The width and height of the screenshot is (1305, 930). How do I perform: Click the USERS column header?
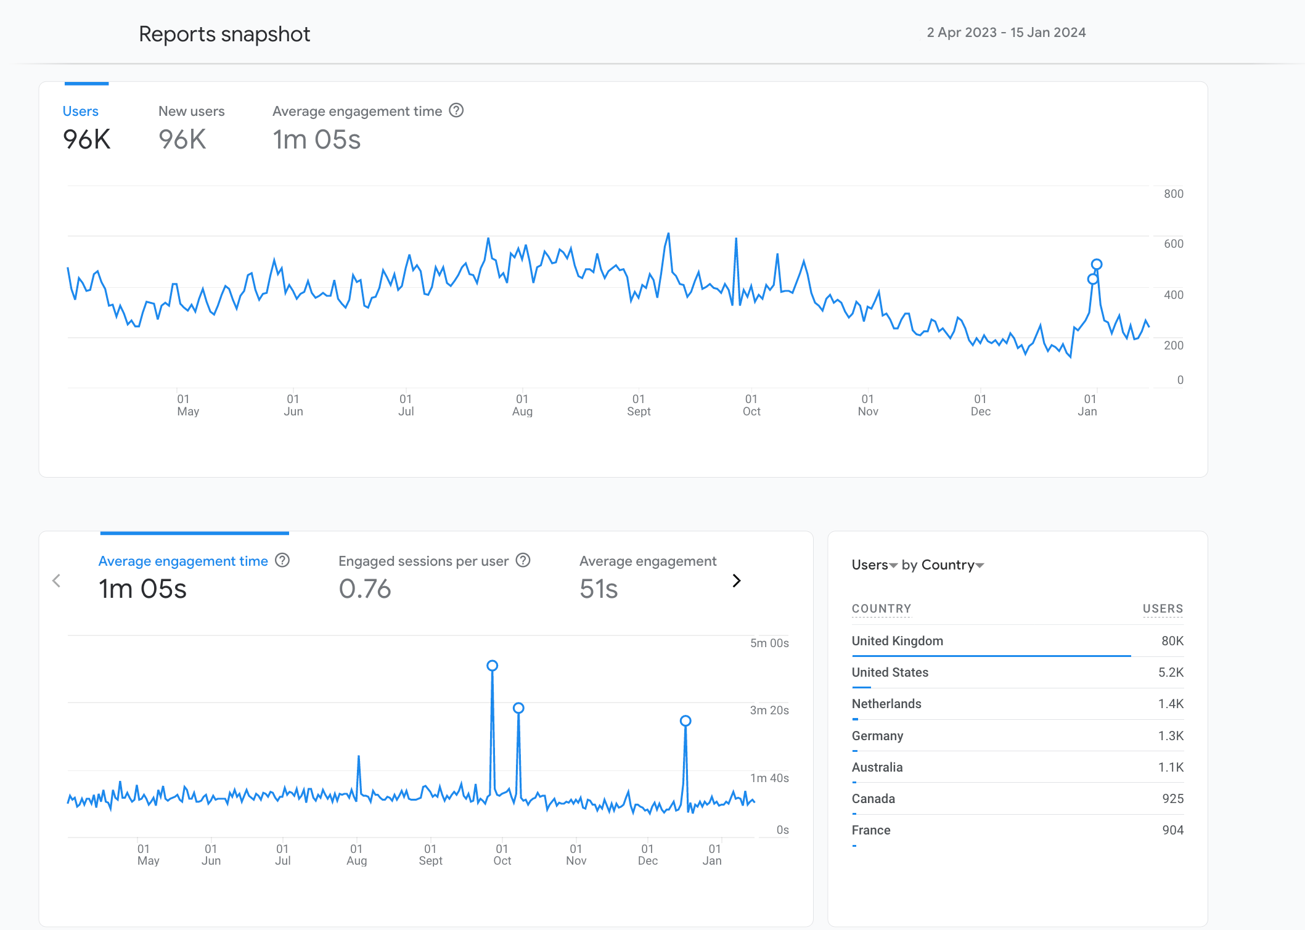(x=1163, y=609)
